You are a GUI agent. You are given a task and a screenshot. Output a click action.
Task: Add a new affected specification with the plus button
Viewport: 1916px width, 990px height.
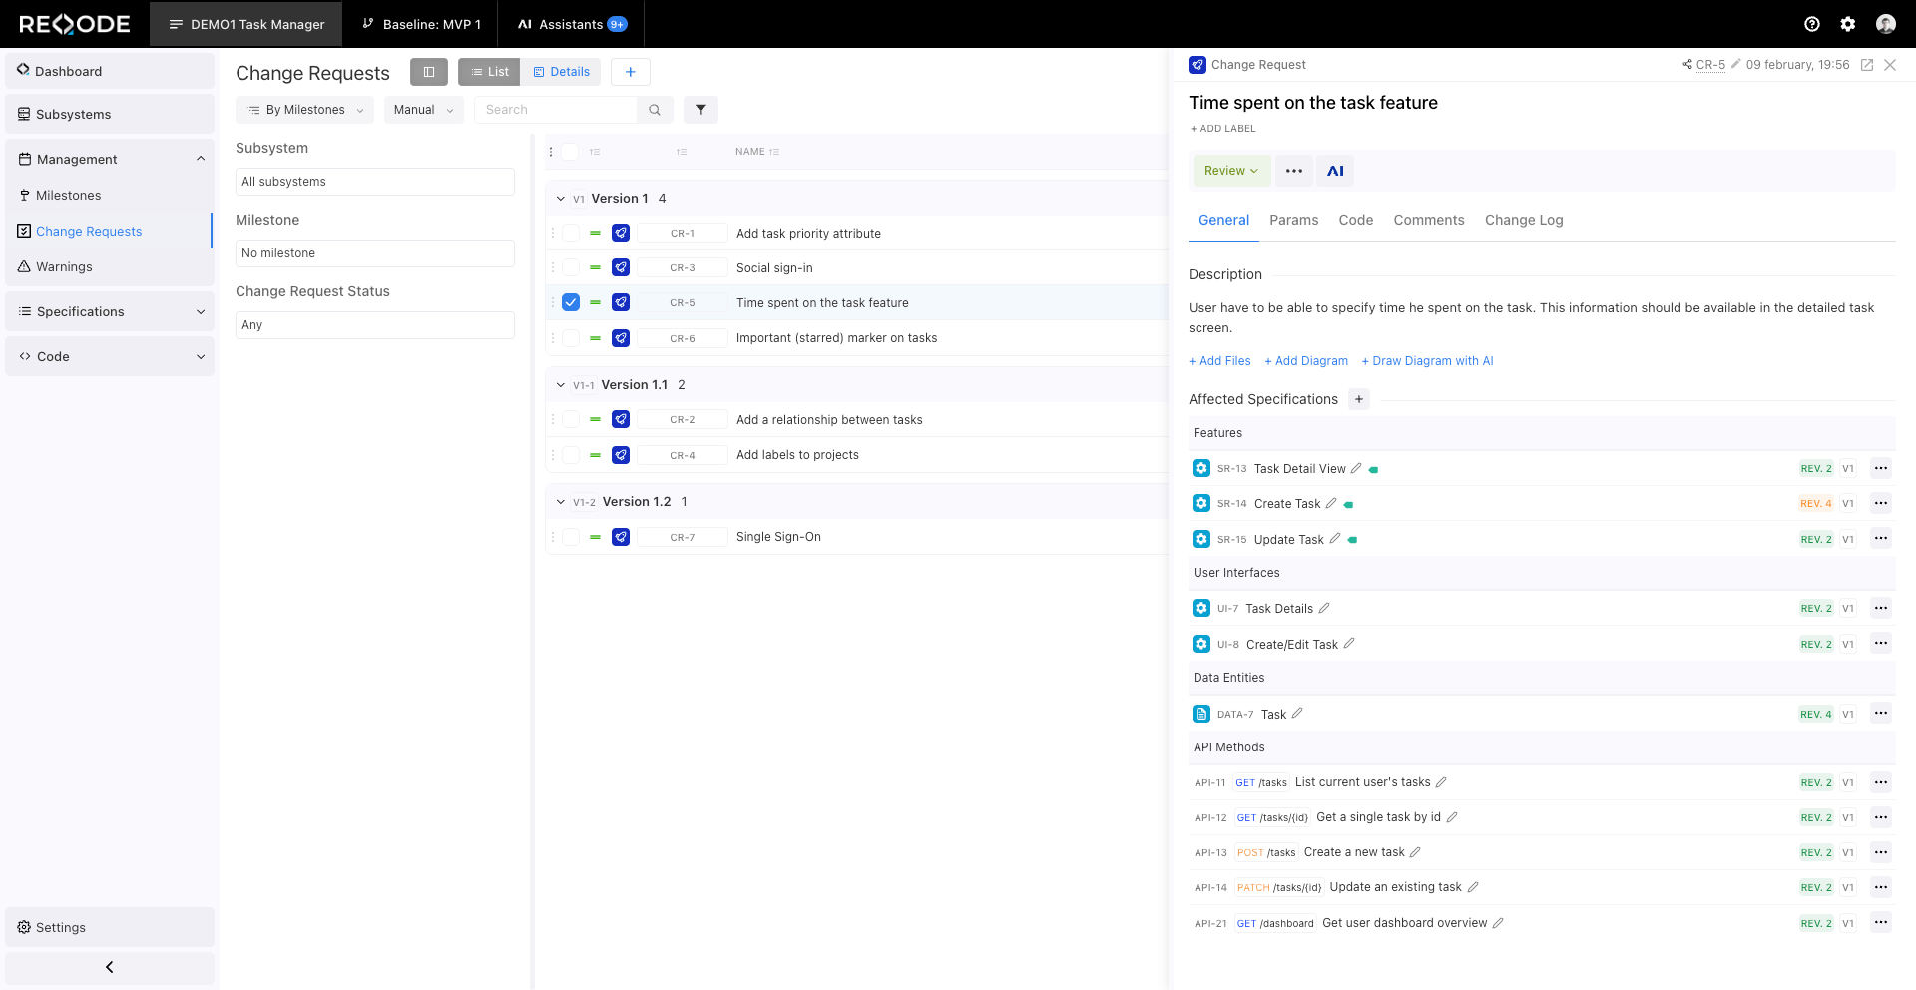point(1359,399)
